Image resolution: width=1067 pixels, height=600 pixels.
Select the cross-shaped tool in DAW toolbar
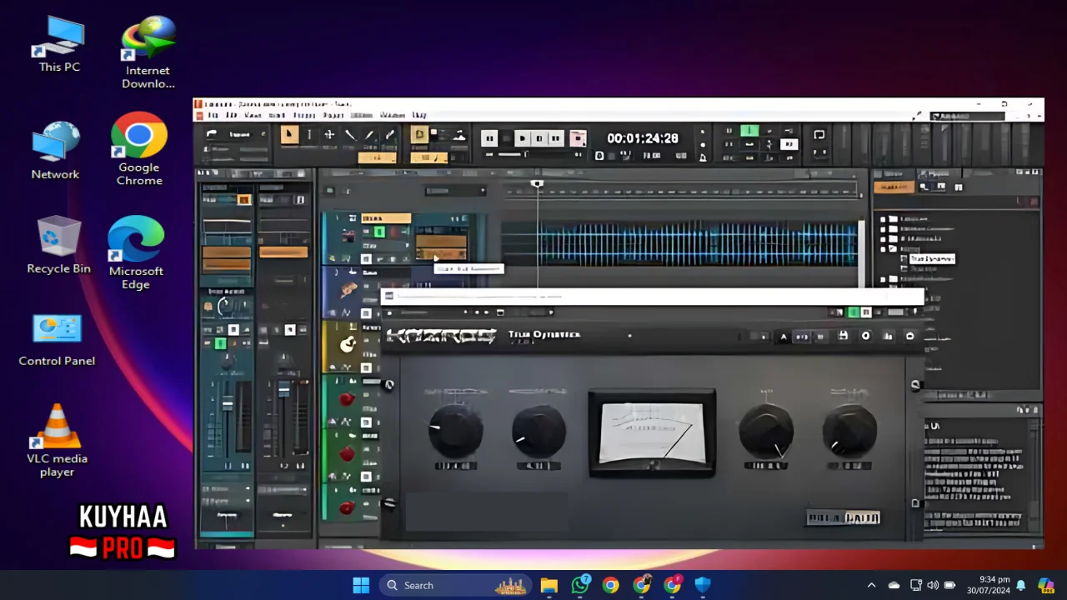(329, 135)
